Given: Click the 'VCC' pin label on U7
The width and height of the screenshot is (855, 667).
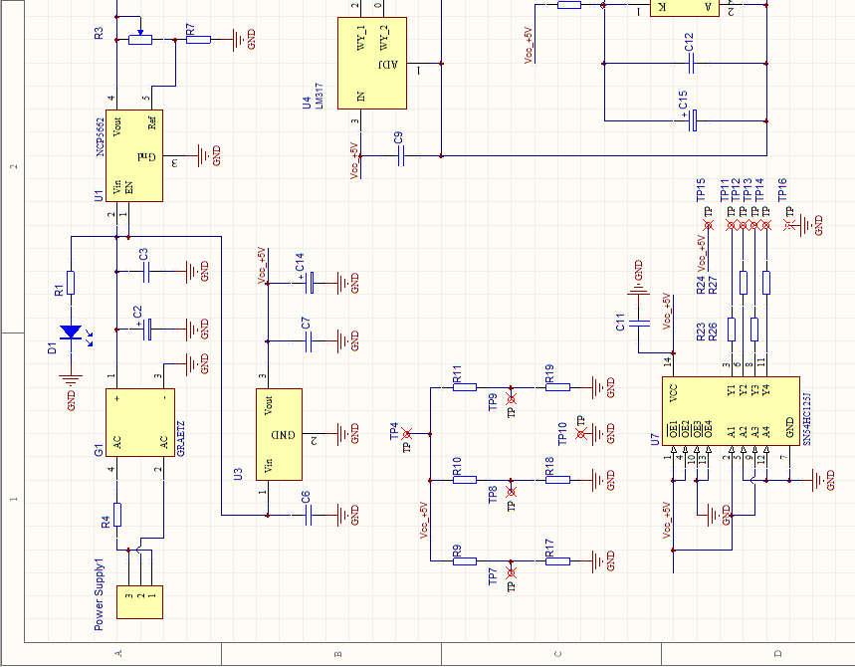Looking at the screenshot, I should [672, 392].
